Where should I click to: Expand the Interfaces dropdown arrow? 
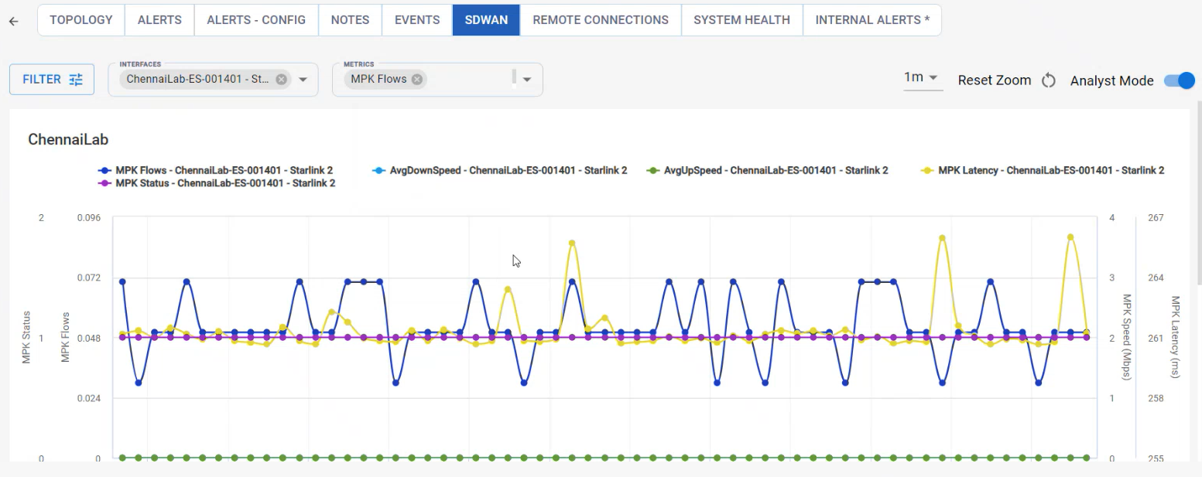coord(303,80)
